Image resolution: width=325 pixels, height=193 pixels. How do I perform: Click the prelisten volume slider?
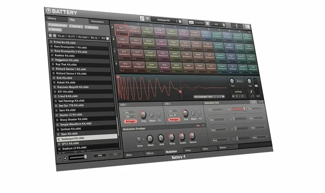click(78, 157)
